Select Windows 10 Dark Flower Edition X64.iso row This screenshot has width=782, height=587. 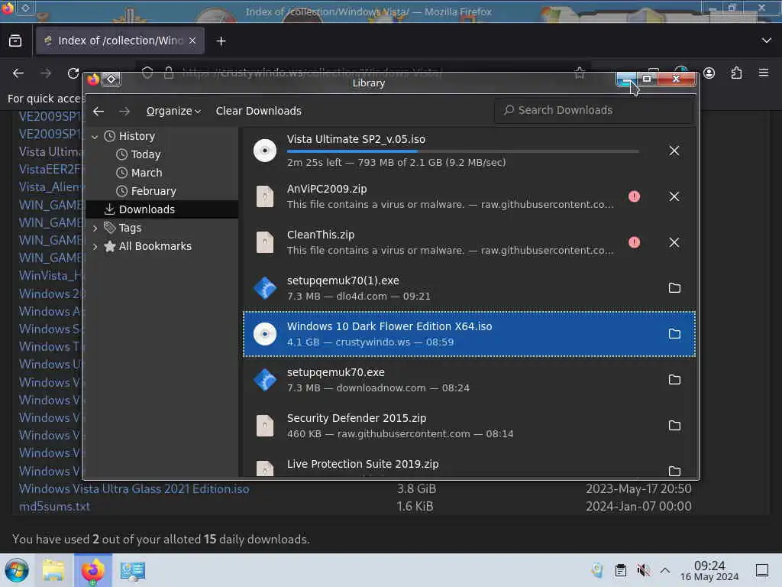(469, 334)
